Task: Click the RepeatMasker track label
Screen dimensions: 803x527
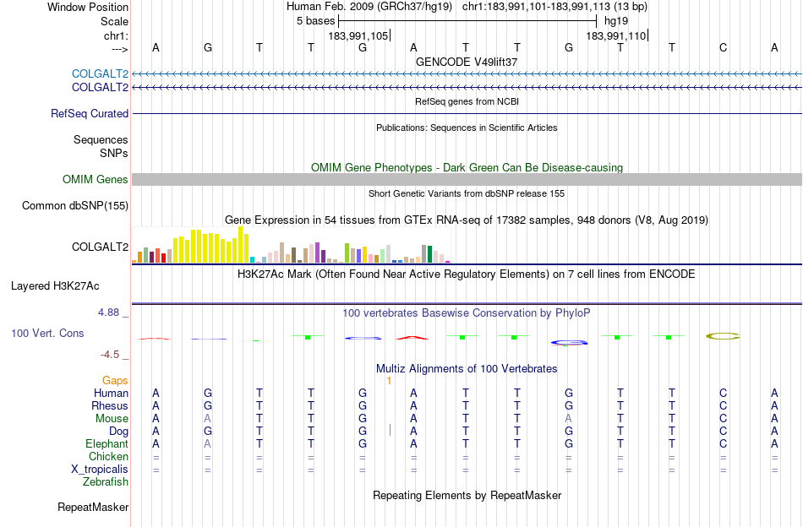Action: pyautogui.click(x=93, y=508)
